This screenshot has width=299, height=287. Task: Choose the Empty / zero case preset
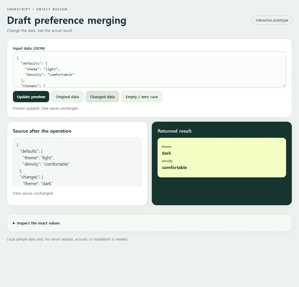point(142,97)
